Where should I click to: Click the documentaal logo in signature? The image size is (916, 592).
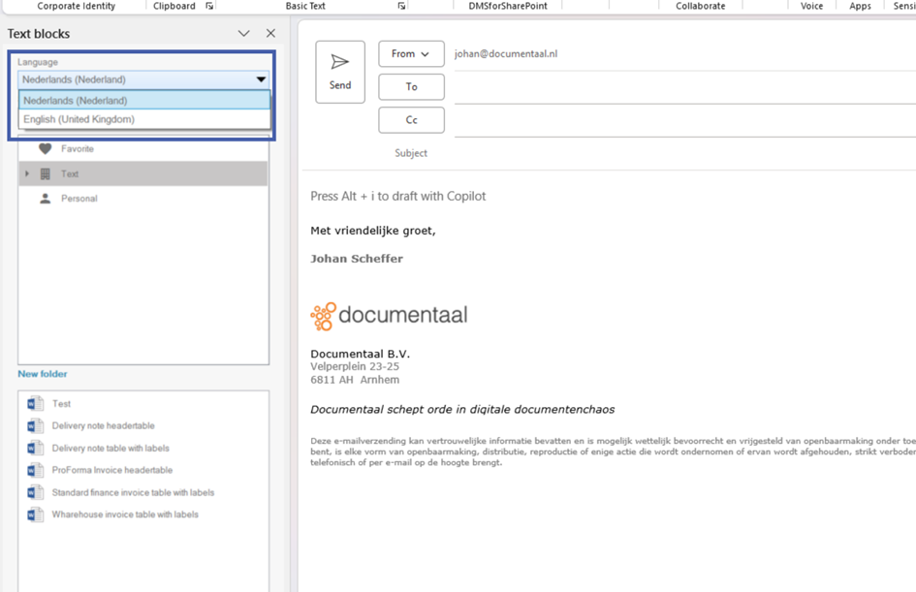point(389,316)
